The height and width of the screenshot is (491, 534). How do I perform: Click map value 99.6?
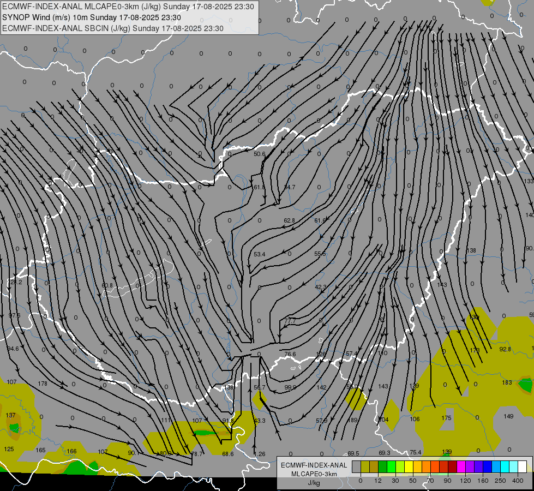pyautogui.click(x=290, y=387)
